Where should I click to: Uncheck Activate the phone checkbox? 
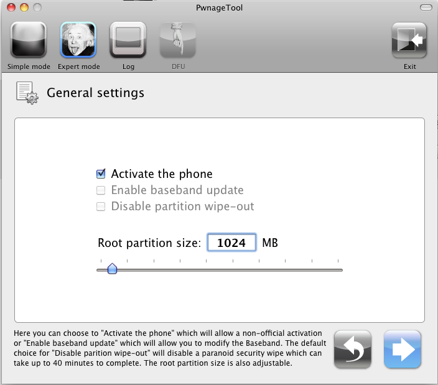tap(101, 174)
